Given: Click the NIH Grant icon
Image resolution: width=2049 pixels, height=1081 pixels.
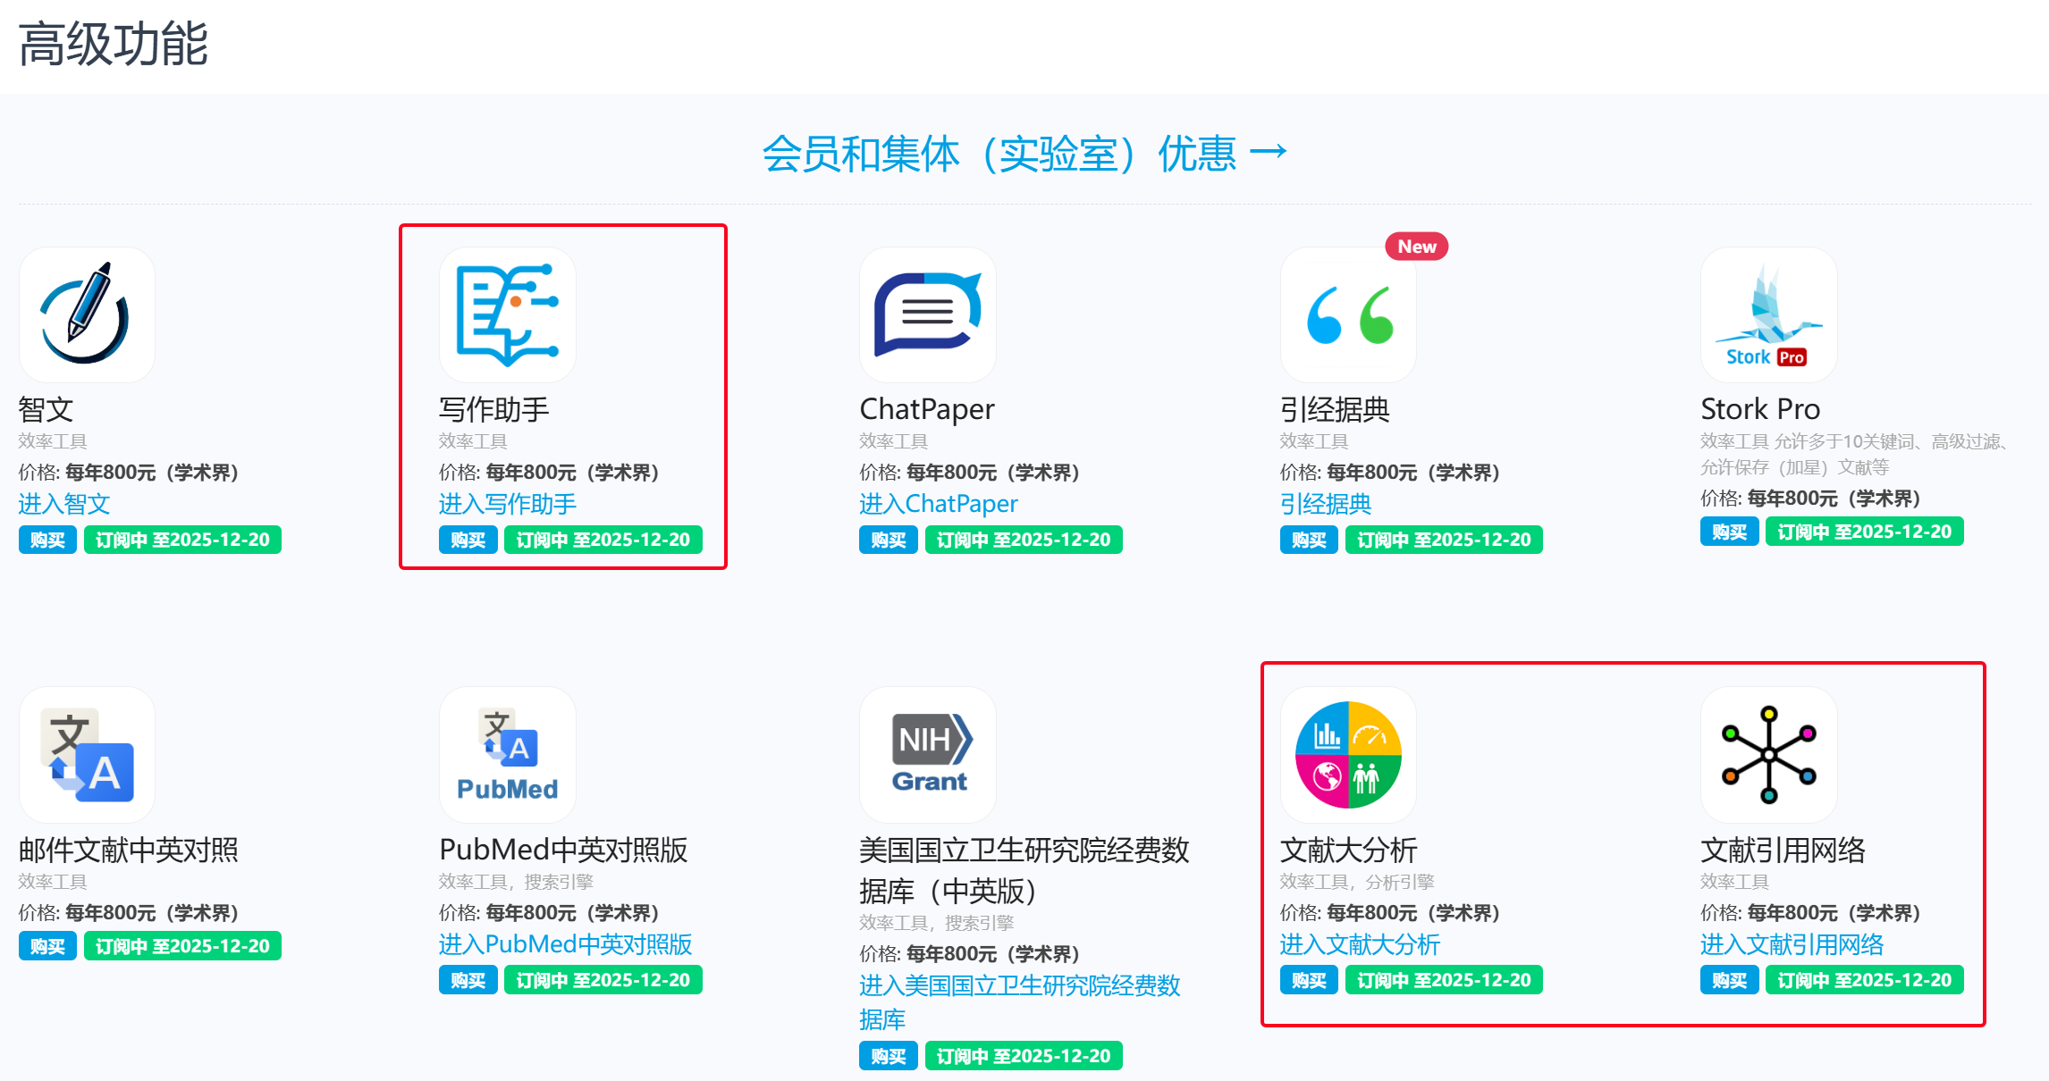Looking at the screenshot, I should pyautogui.click(x=927, y=755).
